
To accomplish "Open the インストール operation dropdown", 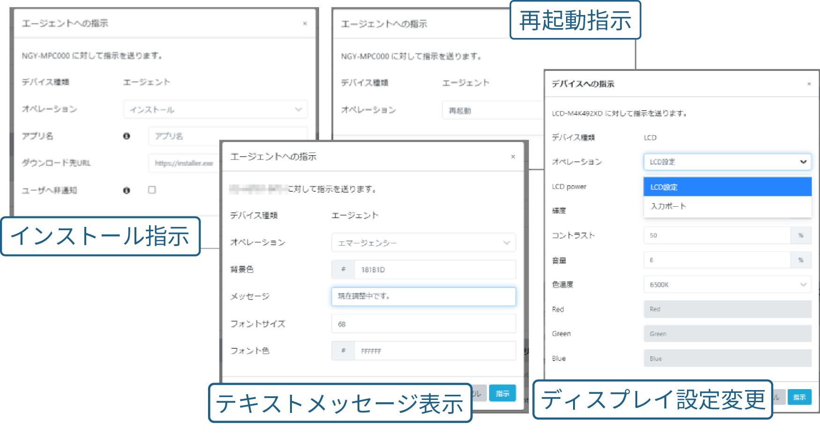I will (x=216, y=109).
